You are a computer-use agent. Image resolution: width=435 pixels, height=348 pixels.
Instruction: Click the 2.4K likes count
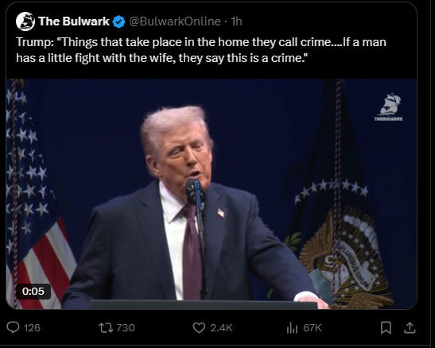(x=221, y=328)
